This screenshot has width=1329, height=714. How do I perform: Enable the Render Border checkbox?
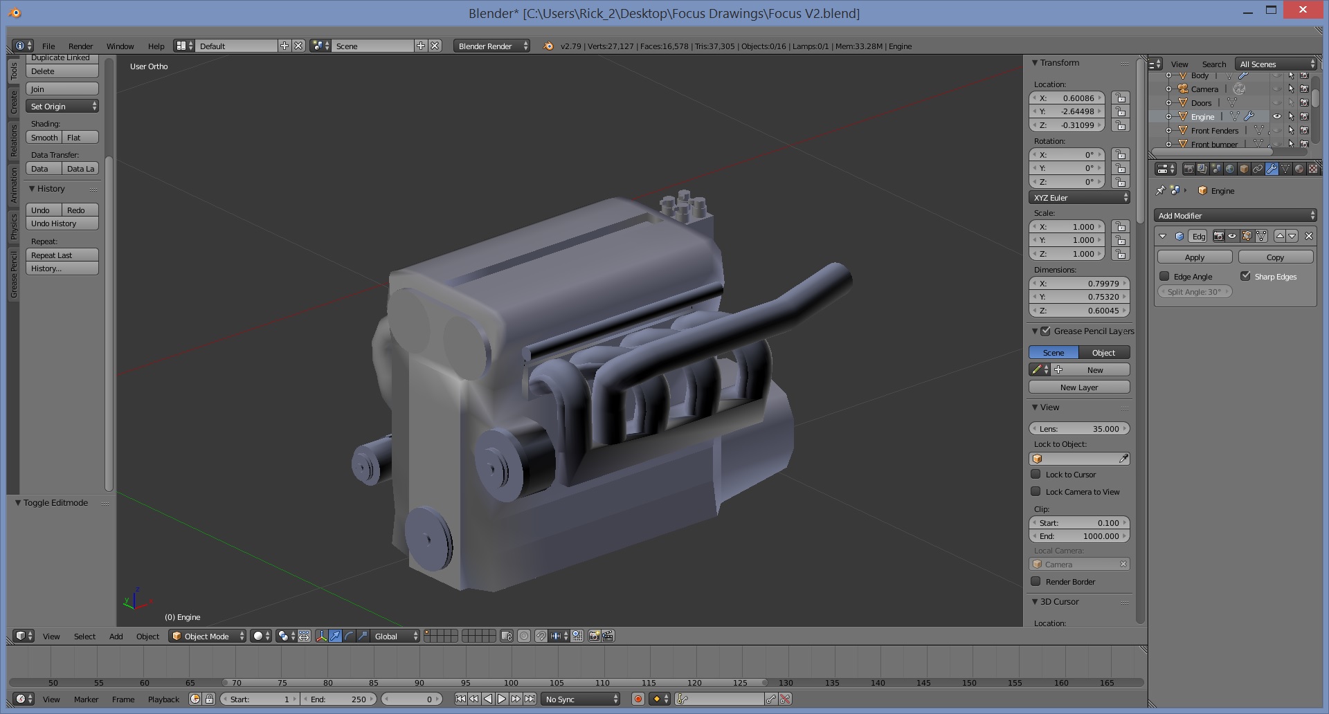tap(1036, 582)
